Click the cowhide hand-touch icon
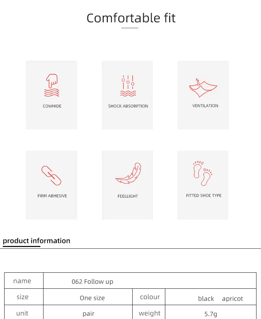The width and height of the screenshot is (261, 319). coord(52,85)
